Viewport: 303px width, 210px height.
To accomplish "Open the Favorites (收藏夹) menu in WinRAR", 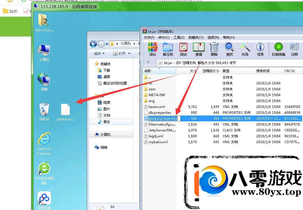I will (x=196, y=37).
